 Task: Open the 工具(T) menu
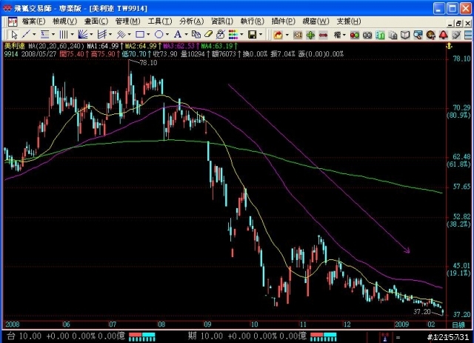(160, 21)
